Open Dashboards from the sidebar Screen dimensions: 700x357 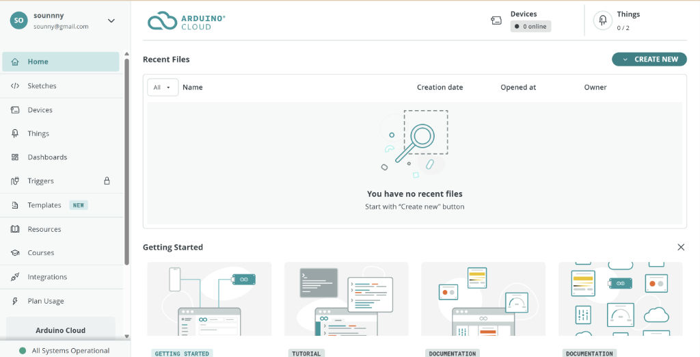[62, 157]
